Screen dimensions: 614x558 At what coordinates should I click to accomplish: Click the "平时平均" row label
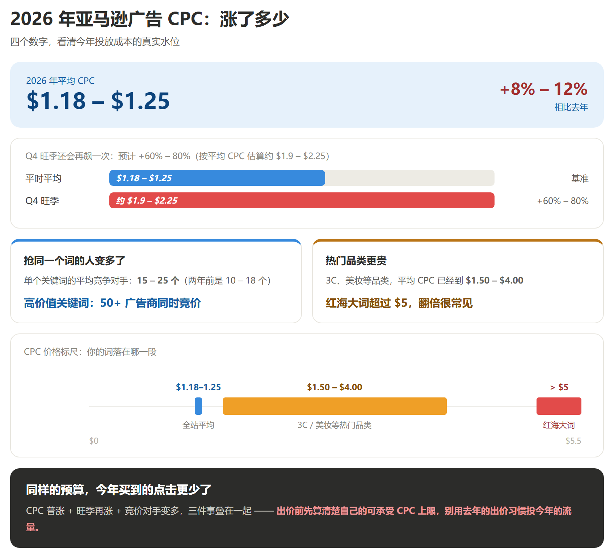pyautogui.click(x=43, y=178)
